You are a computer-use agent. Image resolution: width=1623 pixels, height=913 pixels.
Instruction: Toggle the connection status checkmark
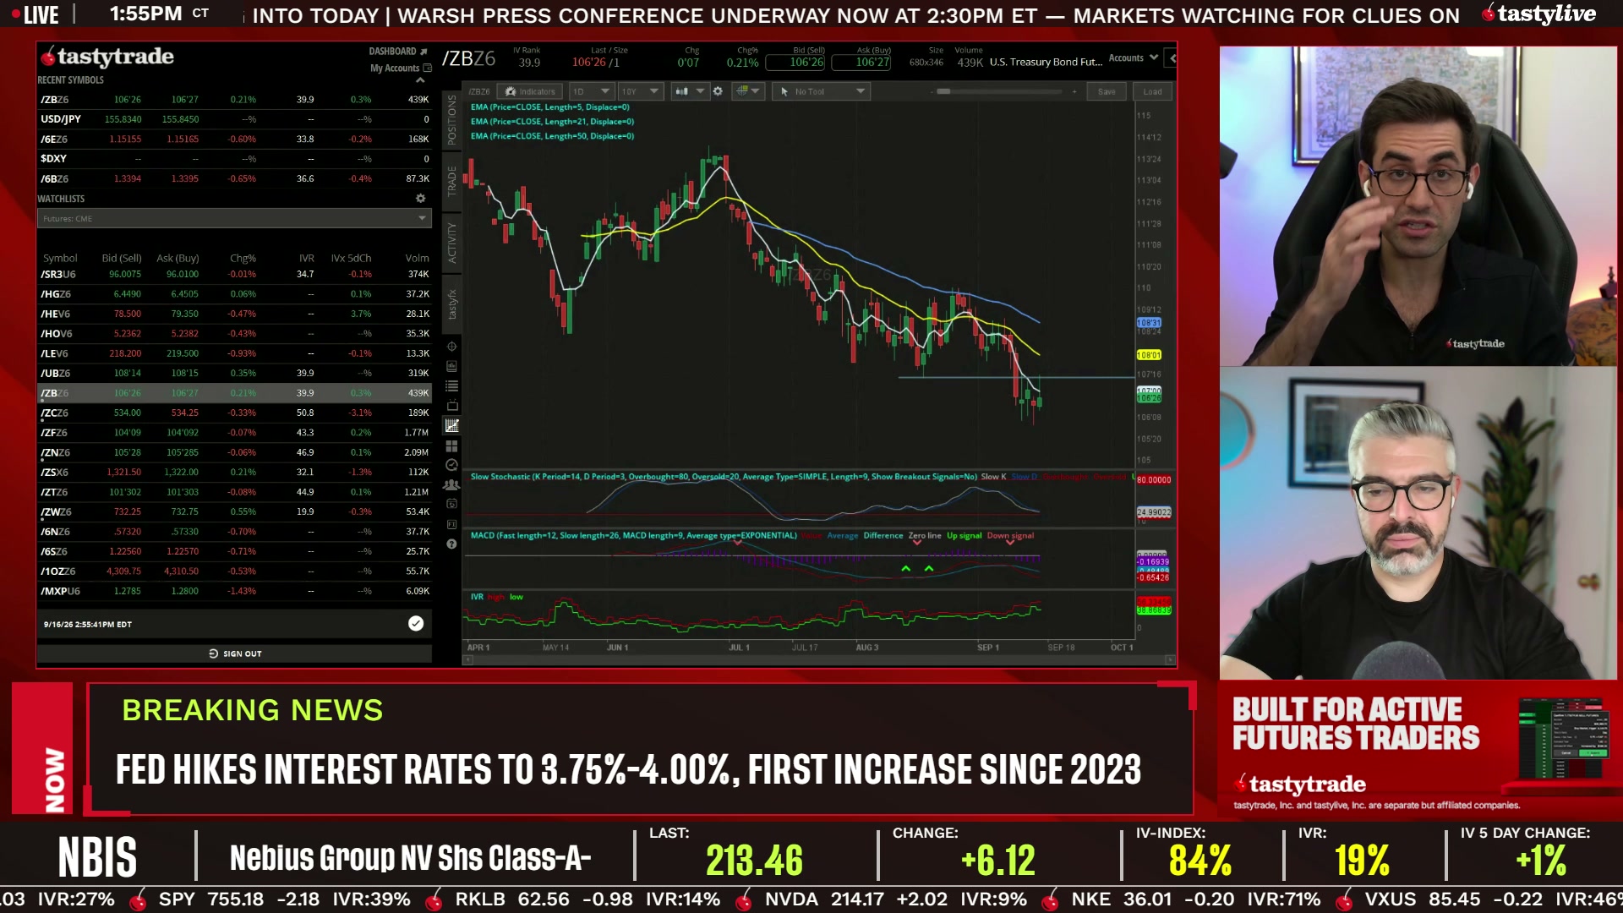pyautogui.click(x=416, y=624)
